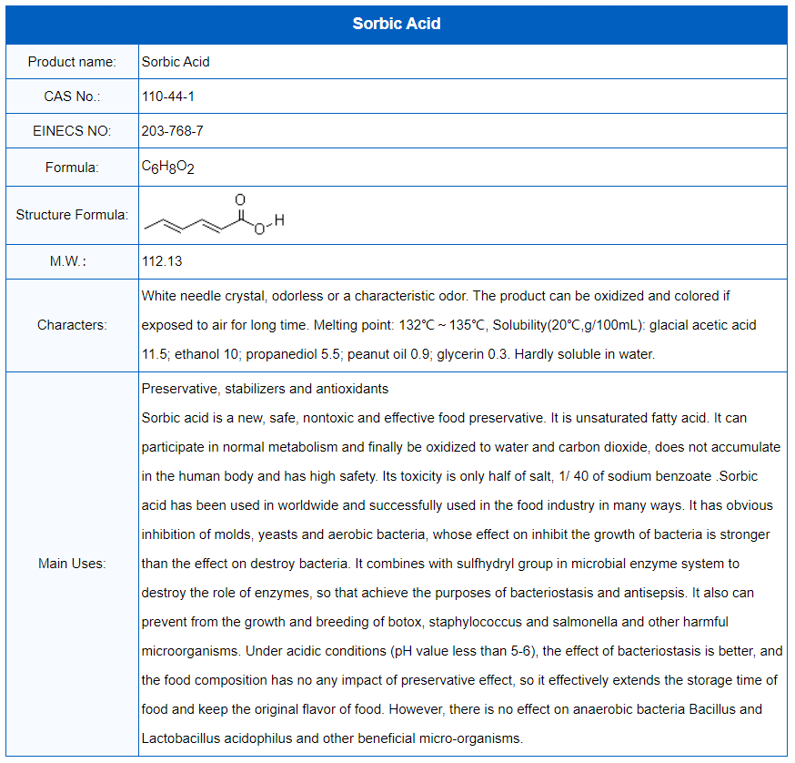Click the 'Structure Formula:' label
The height and width of the screenshot is (763, 795).
pos(72,215)
